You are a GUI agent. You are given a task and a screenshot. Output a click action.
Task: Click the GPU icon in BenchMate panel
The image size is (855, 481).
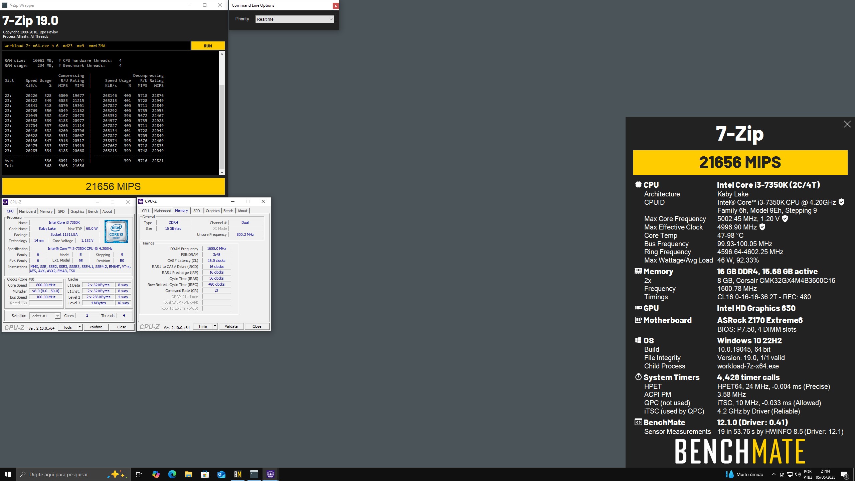638,308
